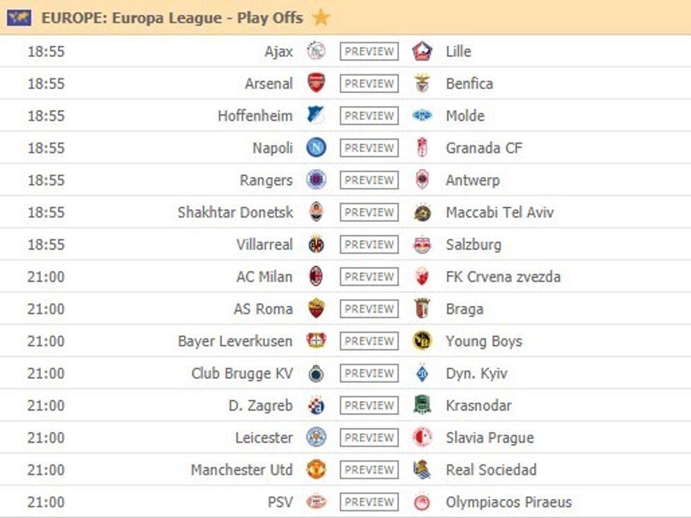The image size is (691, 518).
Task: Click the Leicester team name
Action: pos(265,438)
